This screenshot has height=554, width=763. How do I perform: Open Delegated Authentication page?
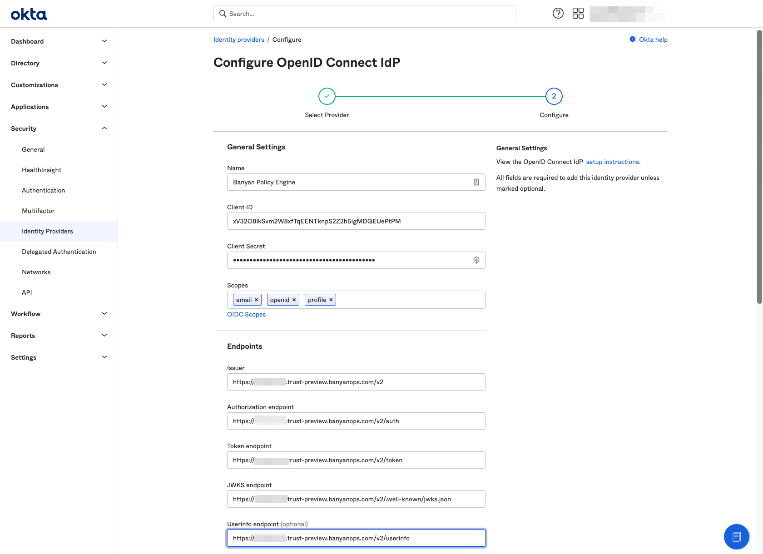pyautogui.click(x=59, y=252)
